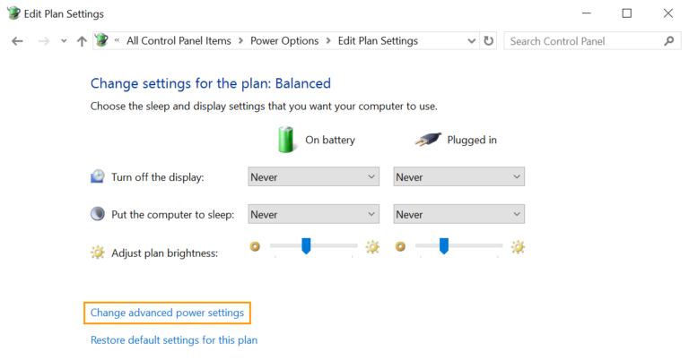Click the On battery brightness slider thumb

click(x=306, y=245)
